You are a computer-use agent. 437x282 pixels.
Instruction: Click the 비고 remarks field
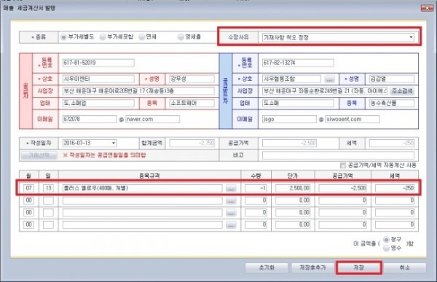339,155
